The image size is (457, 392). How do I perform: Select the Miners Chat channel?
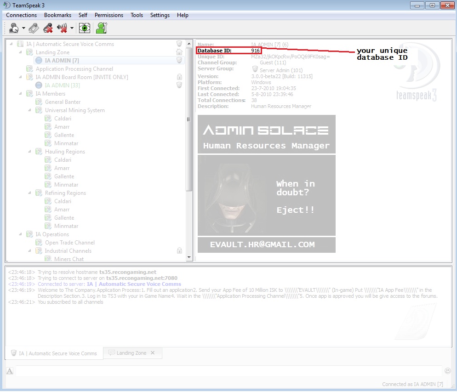pyautogui.click(x=69, y=259)
